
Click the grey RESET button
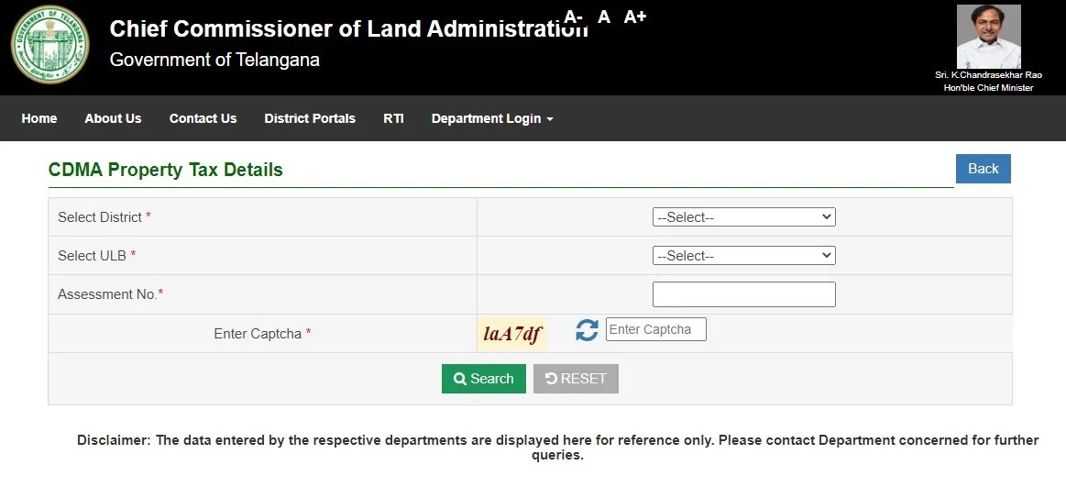[576, 379]
